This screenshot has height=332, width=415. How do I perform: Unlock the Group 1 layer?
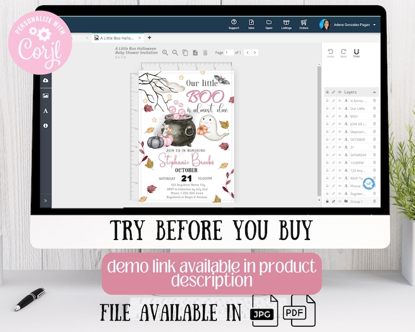tap(327, 201)
